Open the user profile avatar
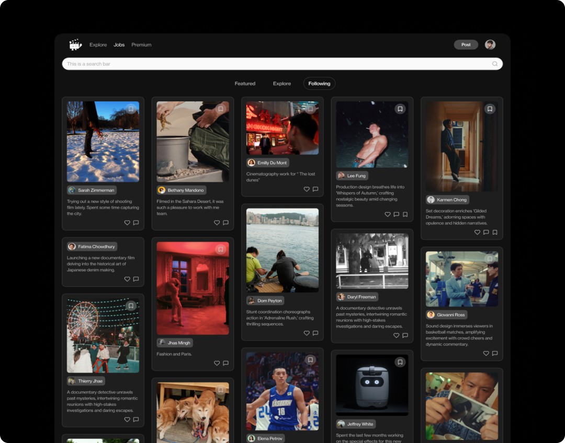 (490, 44)
